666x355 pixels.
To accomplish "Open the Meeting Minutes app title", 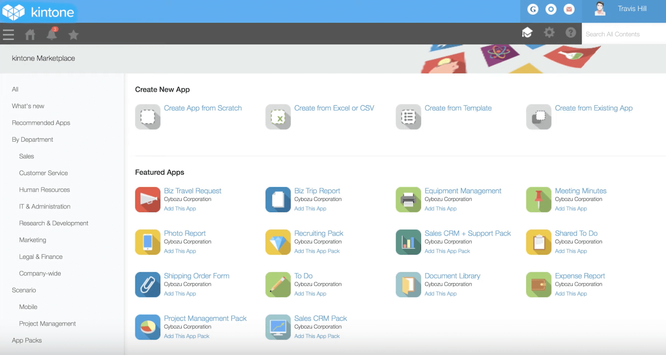I will pyautogui.click(x=580, y=191).
